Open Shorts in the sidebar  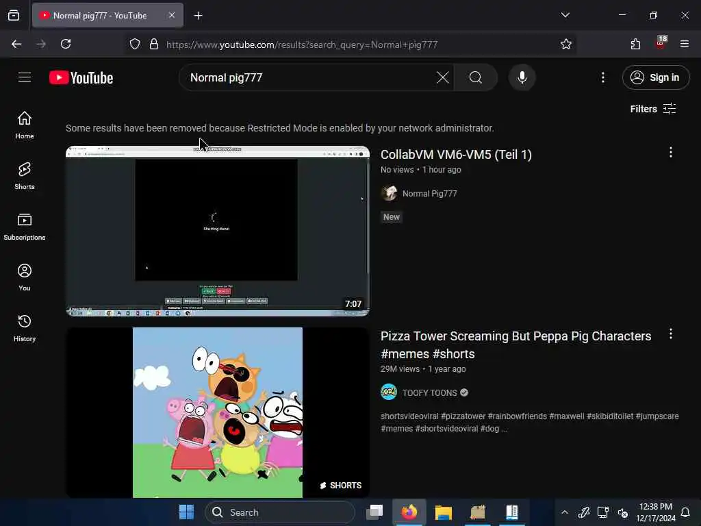25,176
